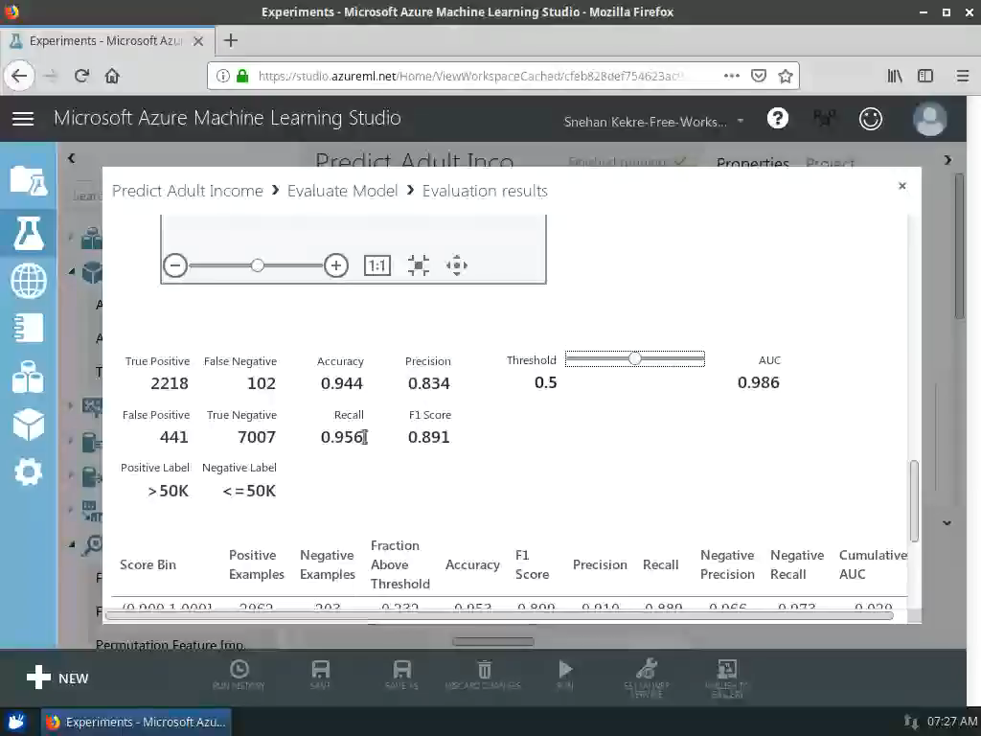Click the False Positive value 441
The width and height of the screenshot is (981, 736).
click(x=174, y=437)
